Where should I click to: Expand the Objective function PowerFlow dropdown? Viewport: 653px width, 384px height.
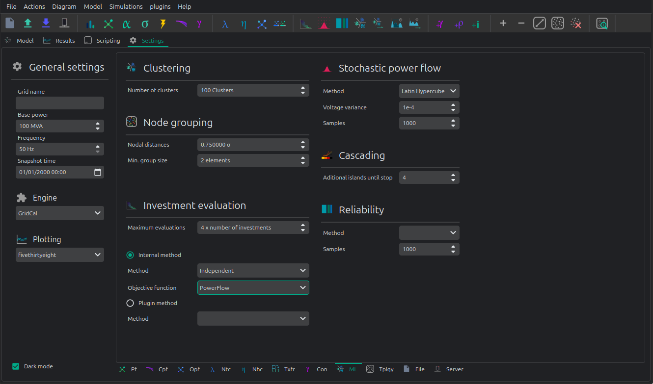253,288
